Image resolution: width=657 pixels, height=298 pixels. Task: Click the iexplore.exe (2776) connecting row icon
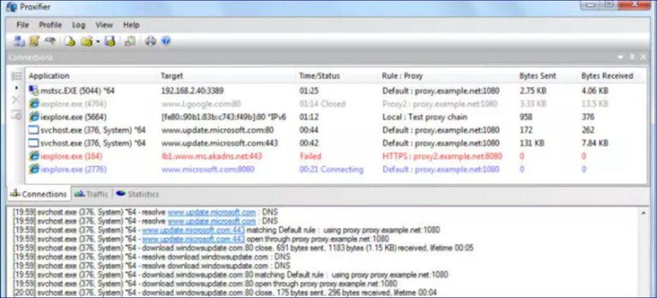(33, 170)
